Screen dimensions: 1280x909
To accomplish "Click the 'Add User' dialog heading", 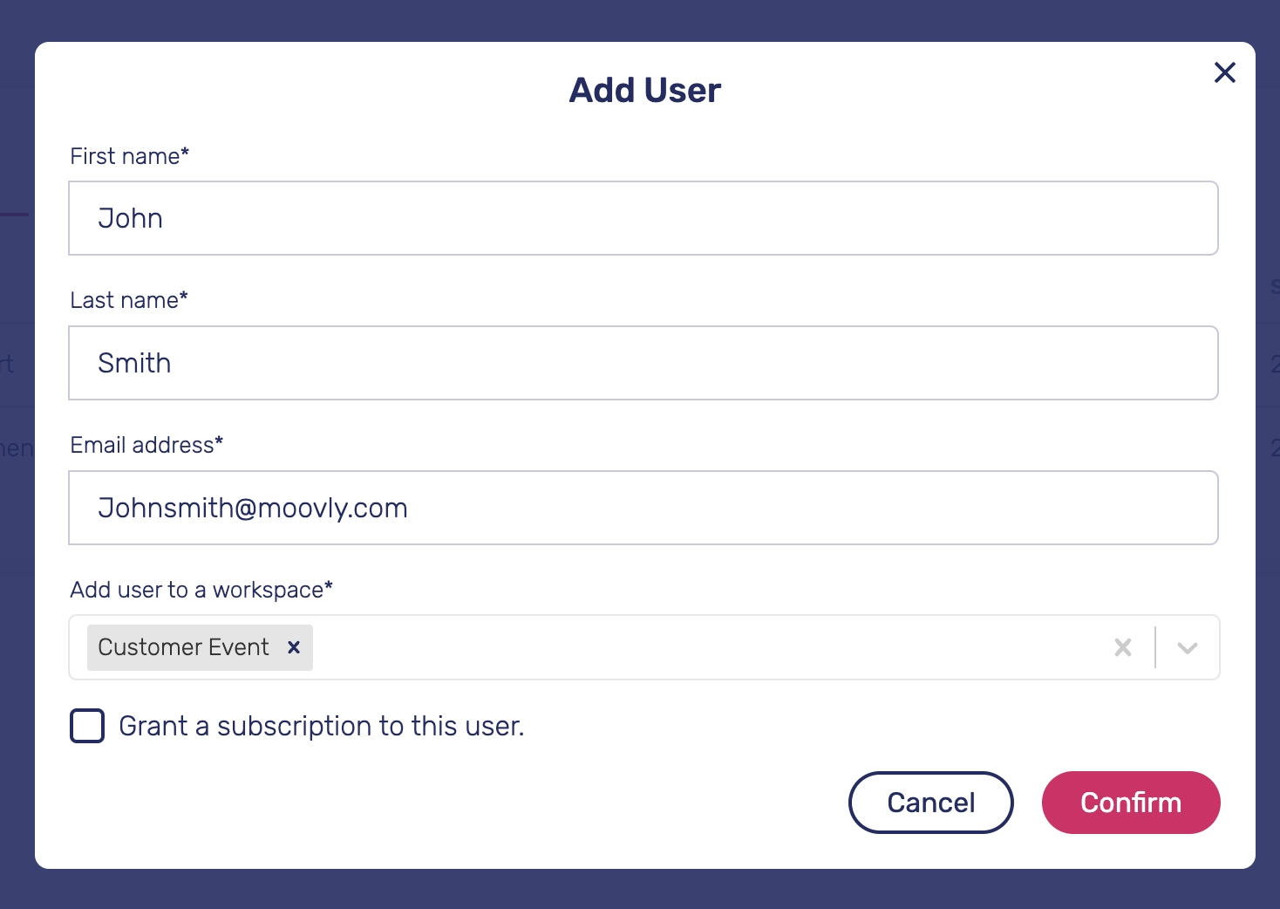I will [x=645, y=90].
